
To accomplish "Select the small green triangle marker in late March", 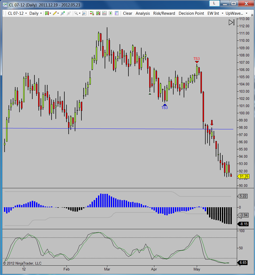I will pos(150,94).
